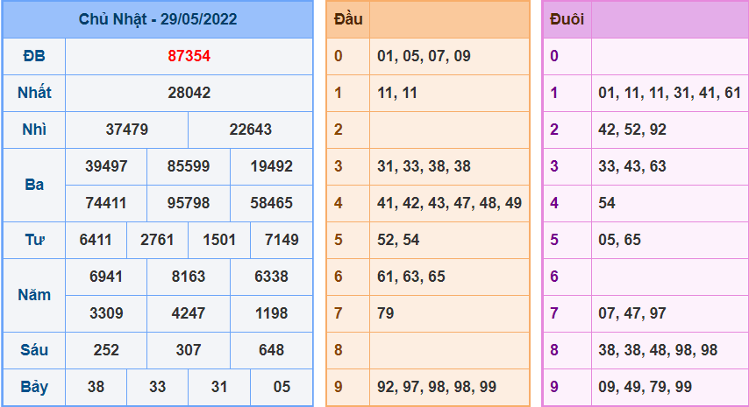Click the Năm prize number 3309
The image size is (749, 407).
tap(106, 313)
